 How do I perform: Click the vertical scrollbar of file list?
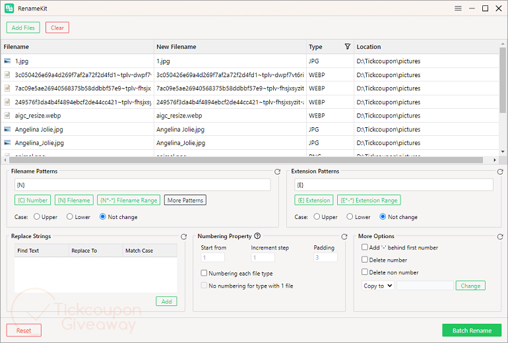click(503, 80)
